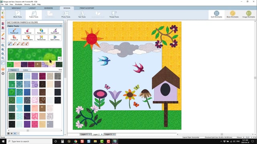
Task: Click the large green fabric preview
Action: (35, 54)
